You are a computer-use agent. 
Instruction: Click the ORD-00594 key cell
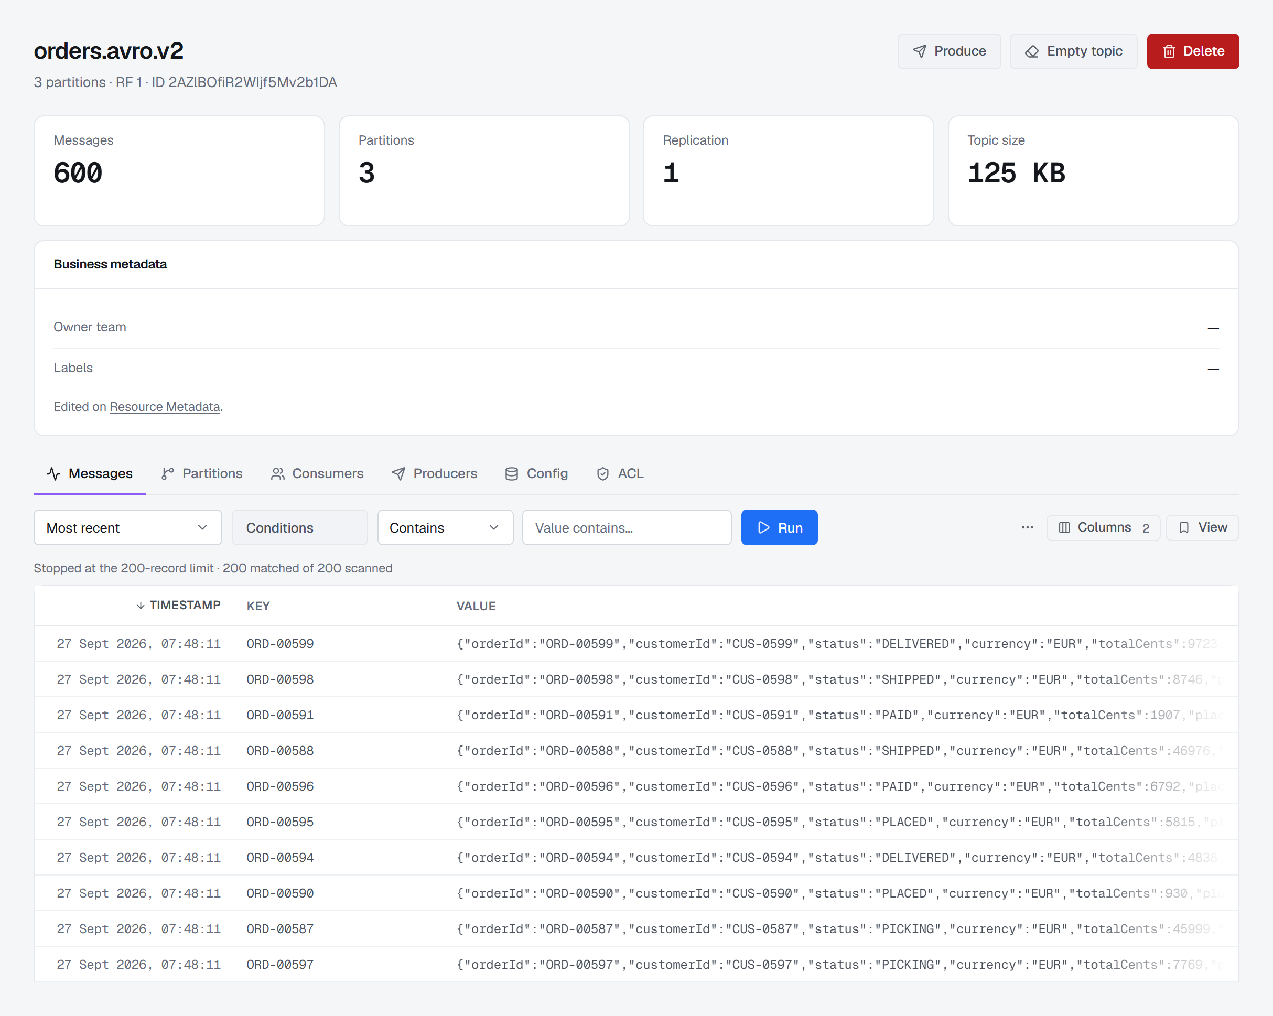280,858
